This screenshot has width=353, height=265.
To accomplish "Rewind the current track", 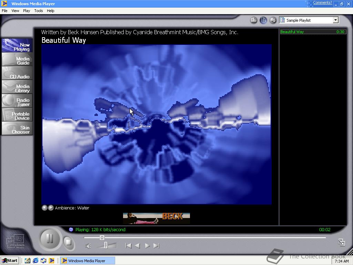I will [138, 246].
